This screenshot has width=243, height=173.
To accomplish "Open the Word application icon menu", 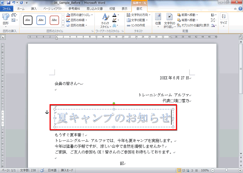I will click(2, 3).
